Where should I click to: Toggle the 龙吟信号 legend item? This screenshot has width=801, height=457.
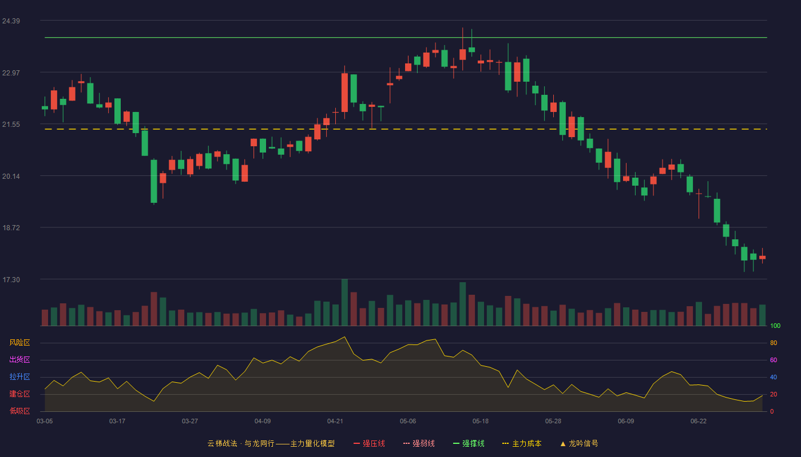click(x=579, y=443)
